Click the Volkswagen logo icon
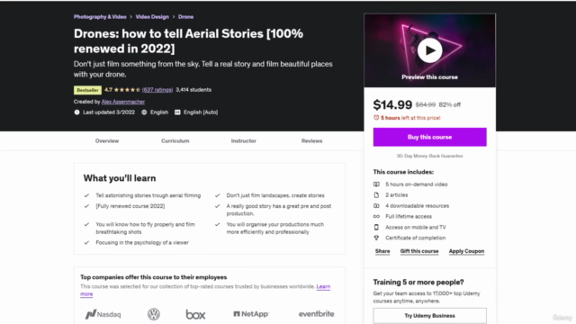576x324 pixels. (154, 314)
